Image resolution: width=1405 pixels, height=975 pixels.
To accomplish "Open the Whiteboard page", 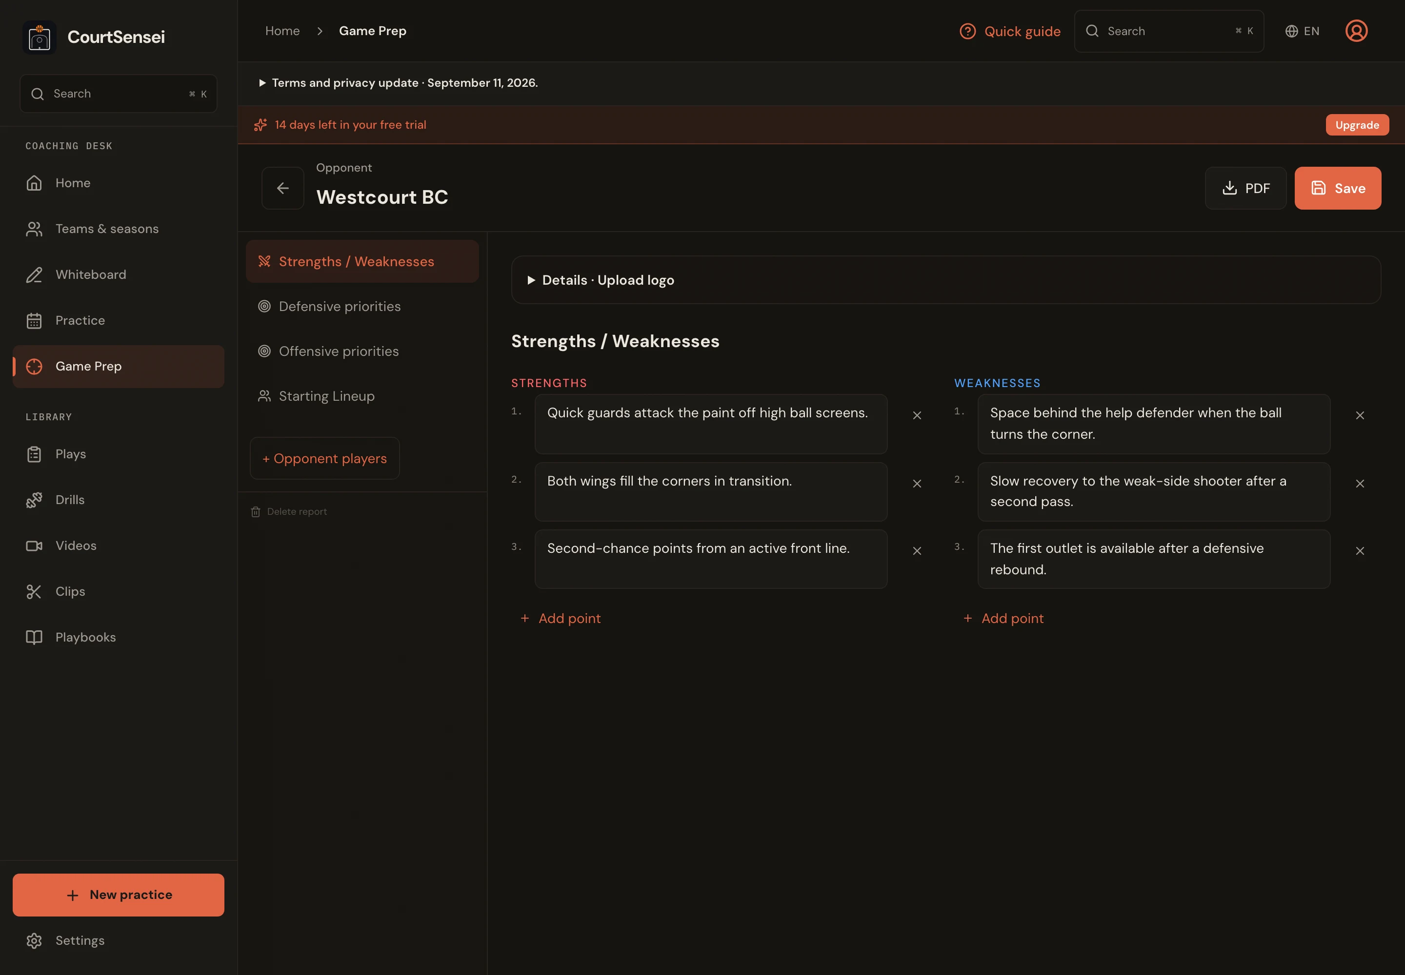I will pyautogui.click(x=118, y=274).
